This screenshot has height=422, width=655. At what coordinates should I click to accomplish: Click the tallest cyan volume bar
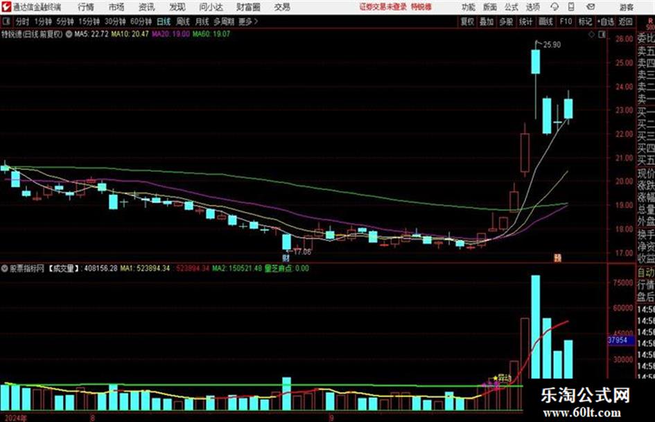click(535, 327)
